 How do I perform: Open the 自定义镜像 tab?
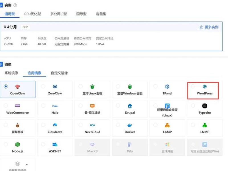point(59,73)
